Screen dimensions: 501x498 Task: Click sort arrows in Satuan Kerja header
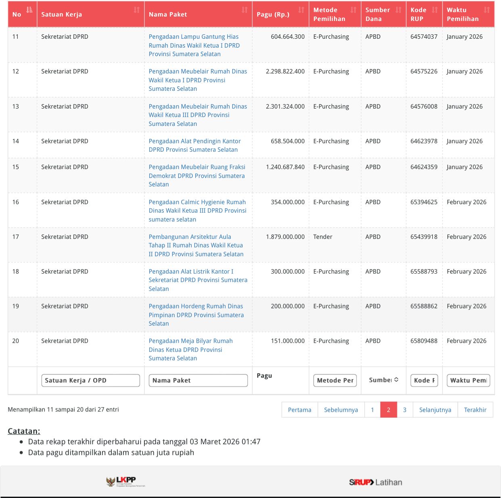point(137,10)
